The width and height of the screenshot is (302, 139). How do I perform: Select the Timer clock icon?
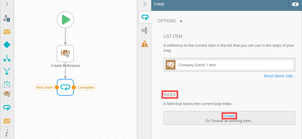click(7, 84)
